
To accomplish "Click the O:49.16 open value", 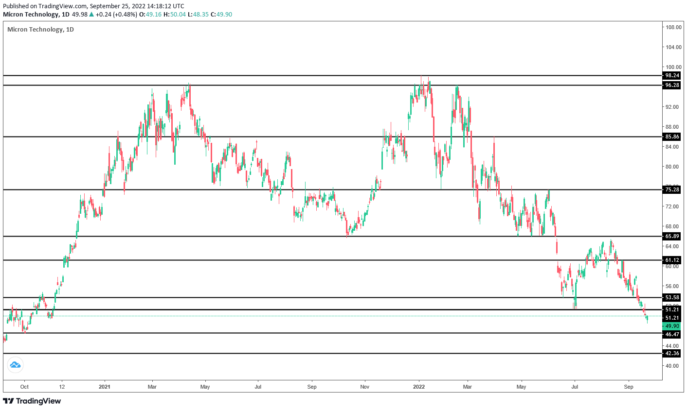I will point(150,14).
